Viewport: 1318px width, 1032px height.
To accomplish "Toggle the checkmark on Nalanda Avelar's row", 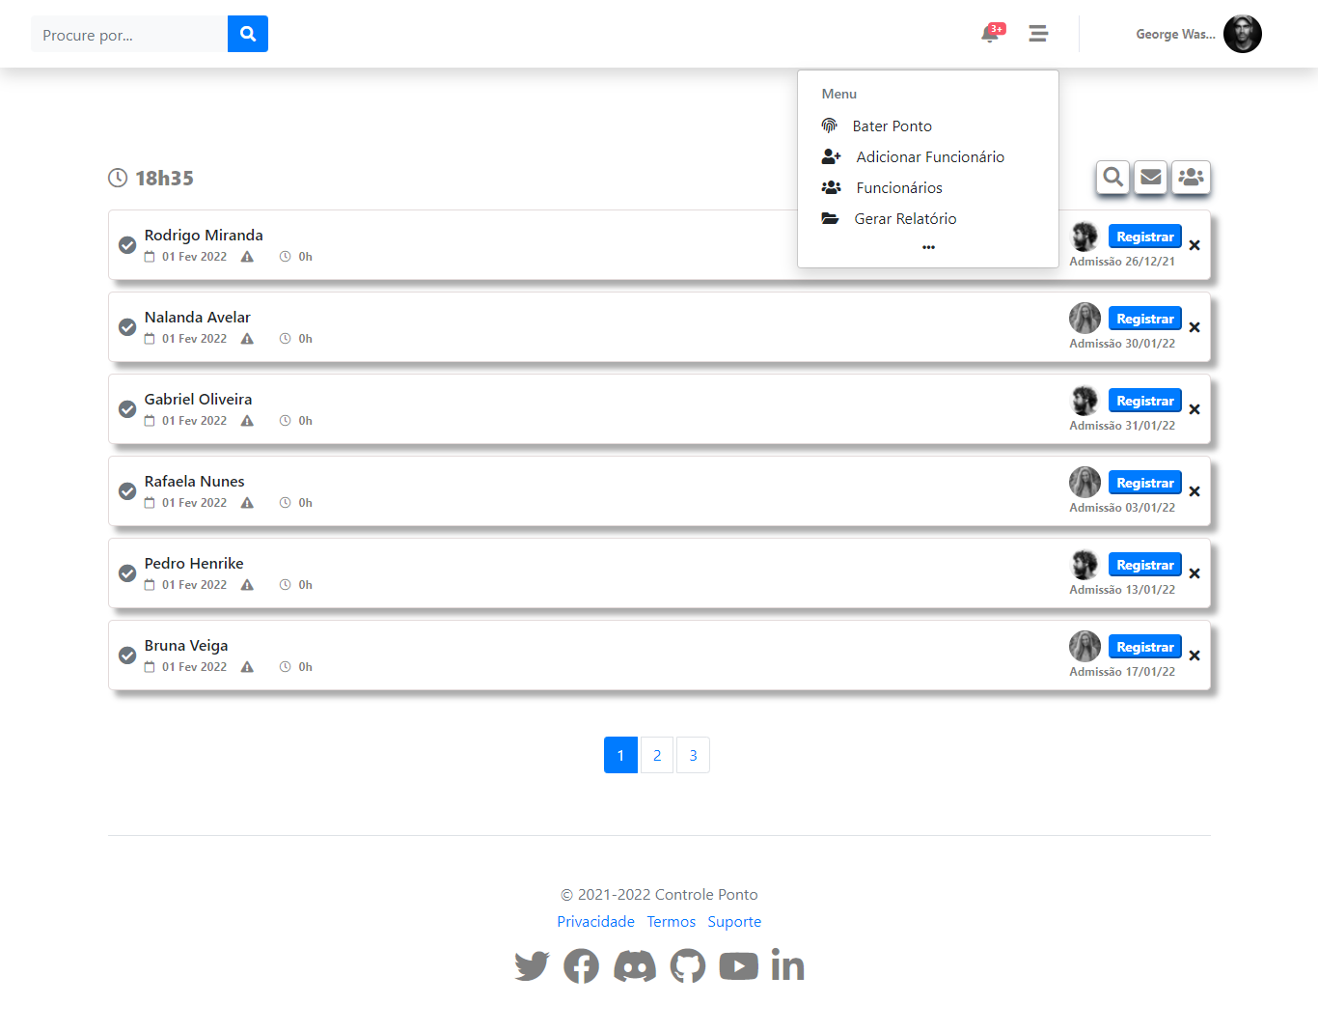I will tap(126, 326).
